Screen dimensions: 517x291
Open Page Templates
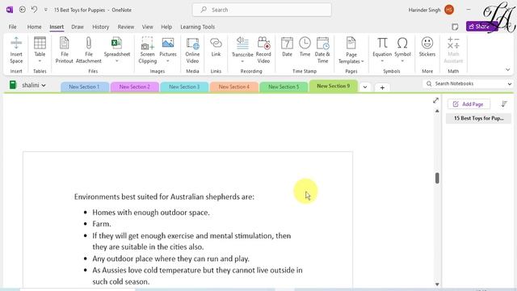tap(351, 50)
